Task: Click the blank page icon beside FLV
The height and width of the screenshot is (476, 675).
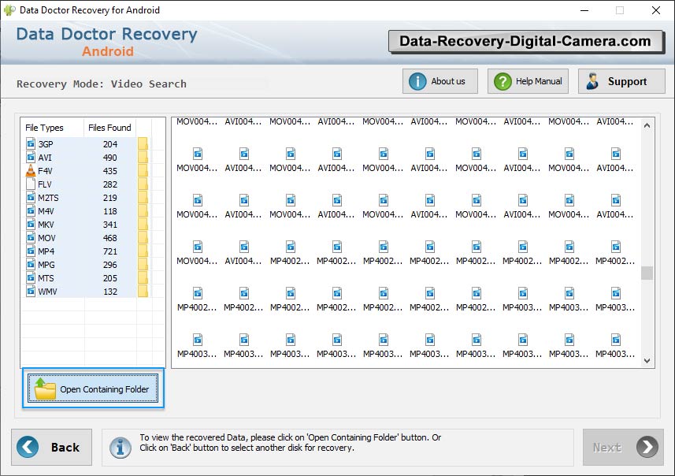Action: tap(31, 184)
